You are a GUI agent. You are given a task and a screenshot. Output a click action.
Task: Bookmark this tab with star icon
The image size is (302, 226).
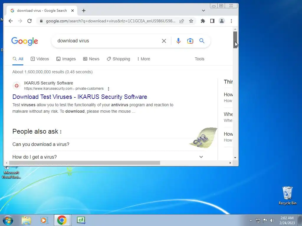[191, 21]
